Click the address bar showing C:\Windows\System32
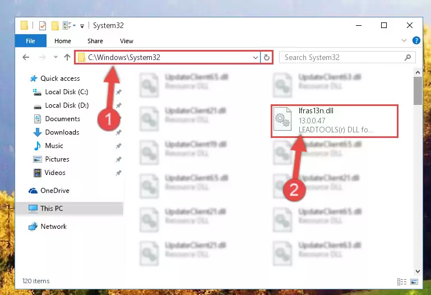Screen dimensions: 431x295 (x=168, y=57)
